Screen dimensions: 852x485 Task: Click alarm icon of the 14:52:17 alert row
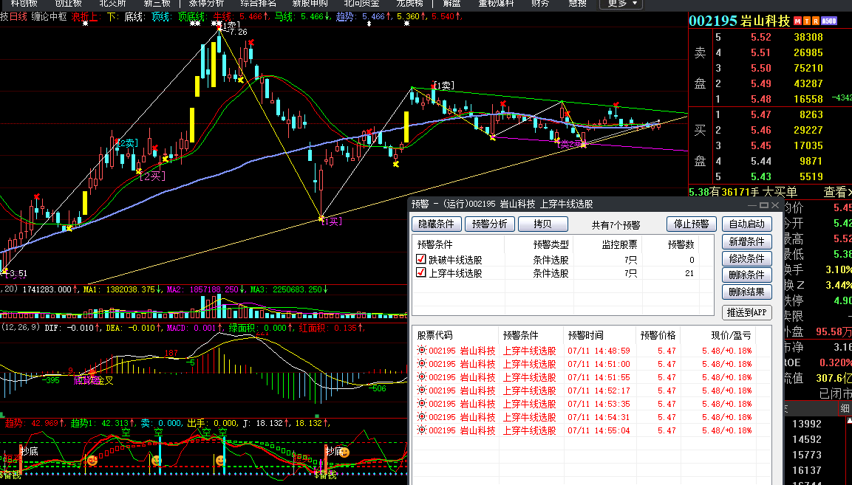(x=422, y=391)
